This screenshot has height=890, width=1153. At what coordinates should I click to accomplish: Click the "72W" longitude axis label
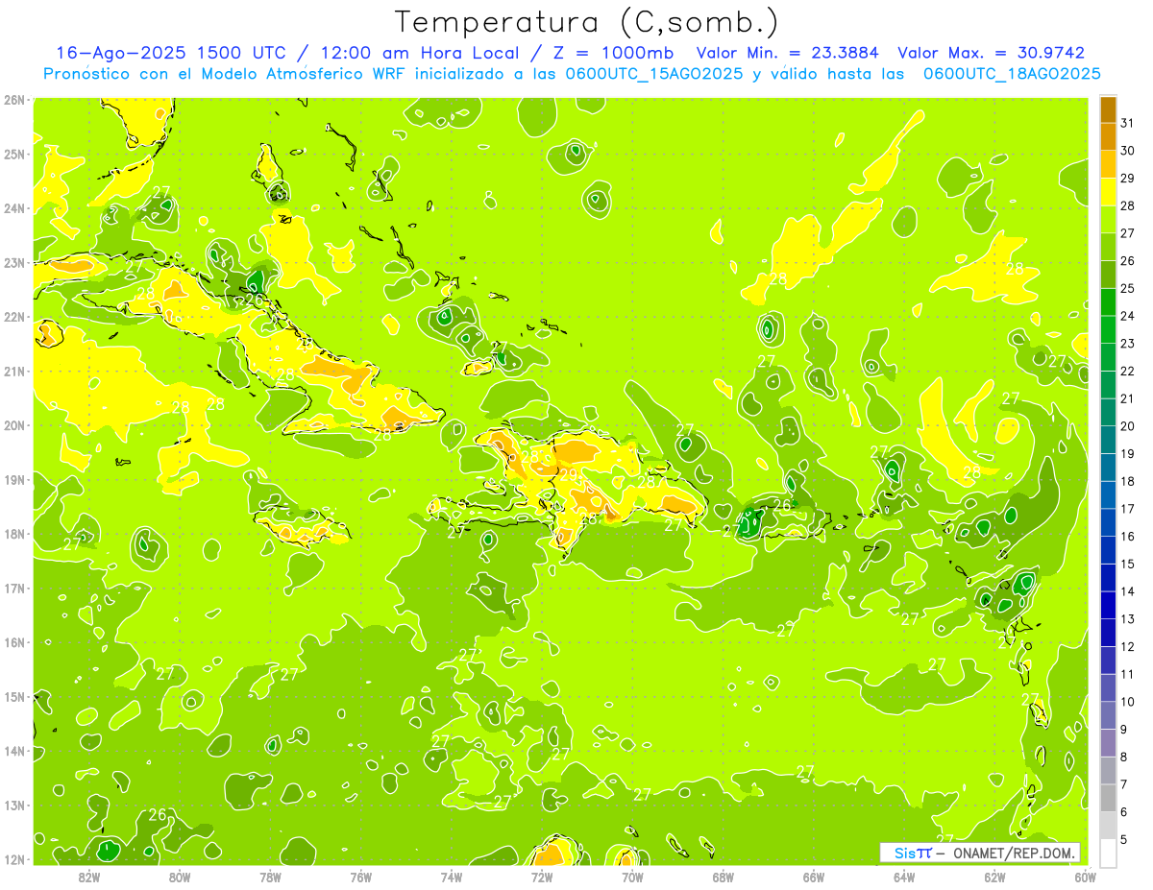542,878
